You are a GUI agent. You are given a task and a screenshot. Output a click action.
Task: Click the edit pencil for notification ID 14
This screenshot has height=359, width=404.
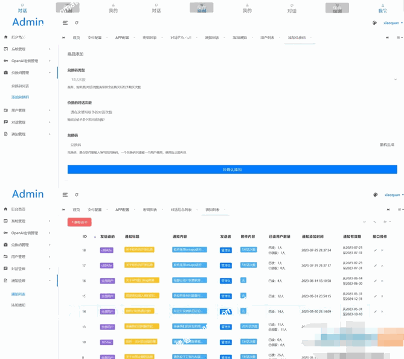(375, 311)
